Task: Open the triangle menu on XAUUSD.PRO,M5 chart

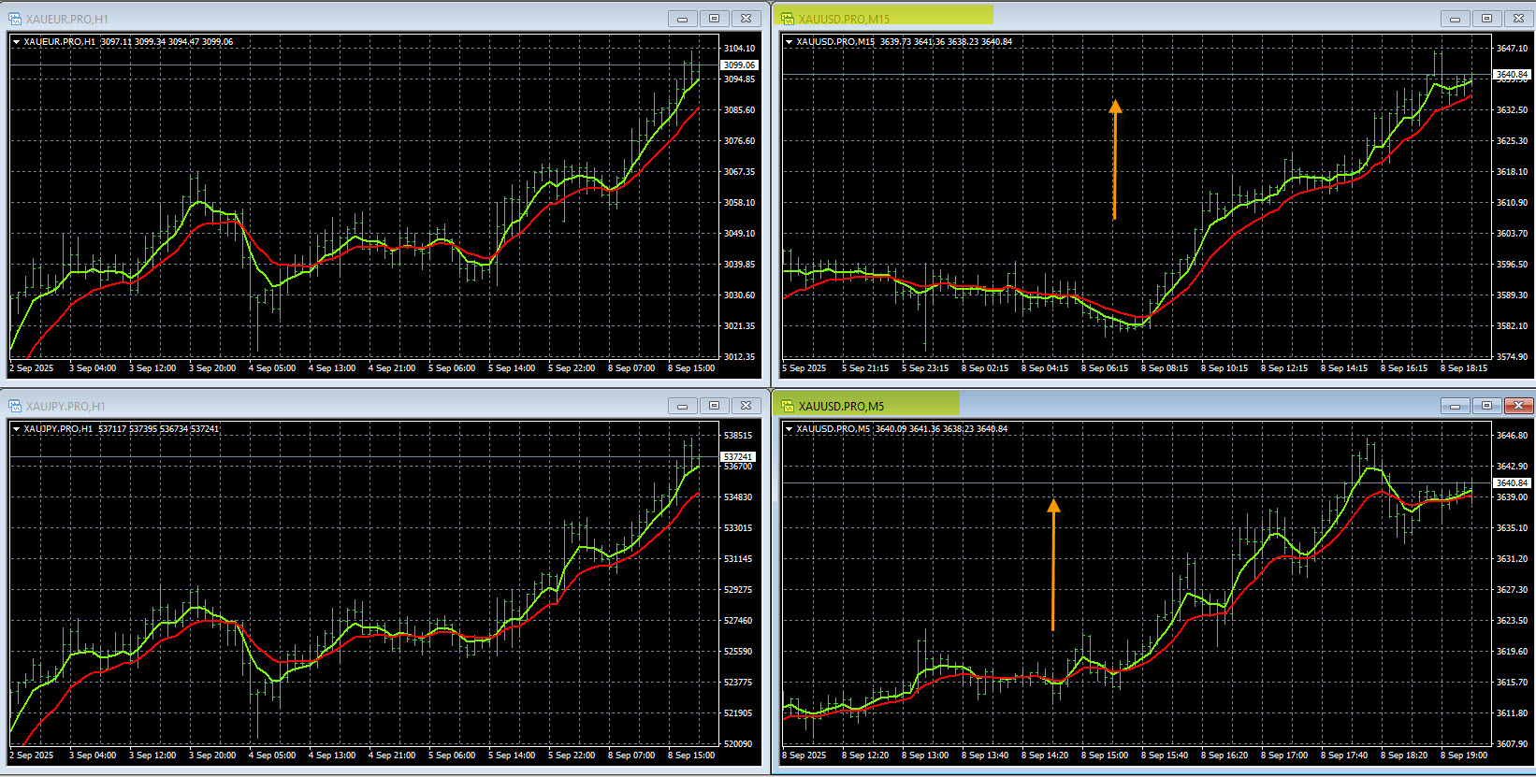Action: 790,429
